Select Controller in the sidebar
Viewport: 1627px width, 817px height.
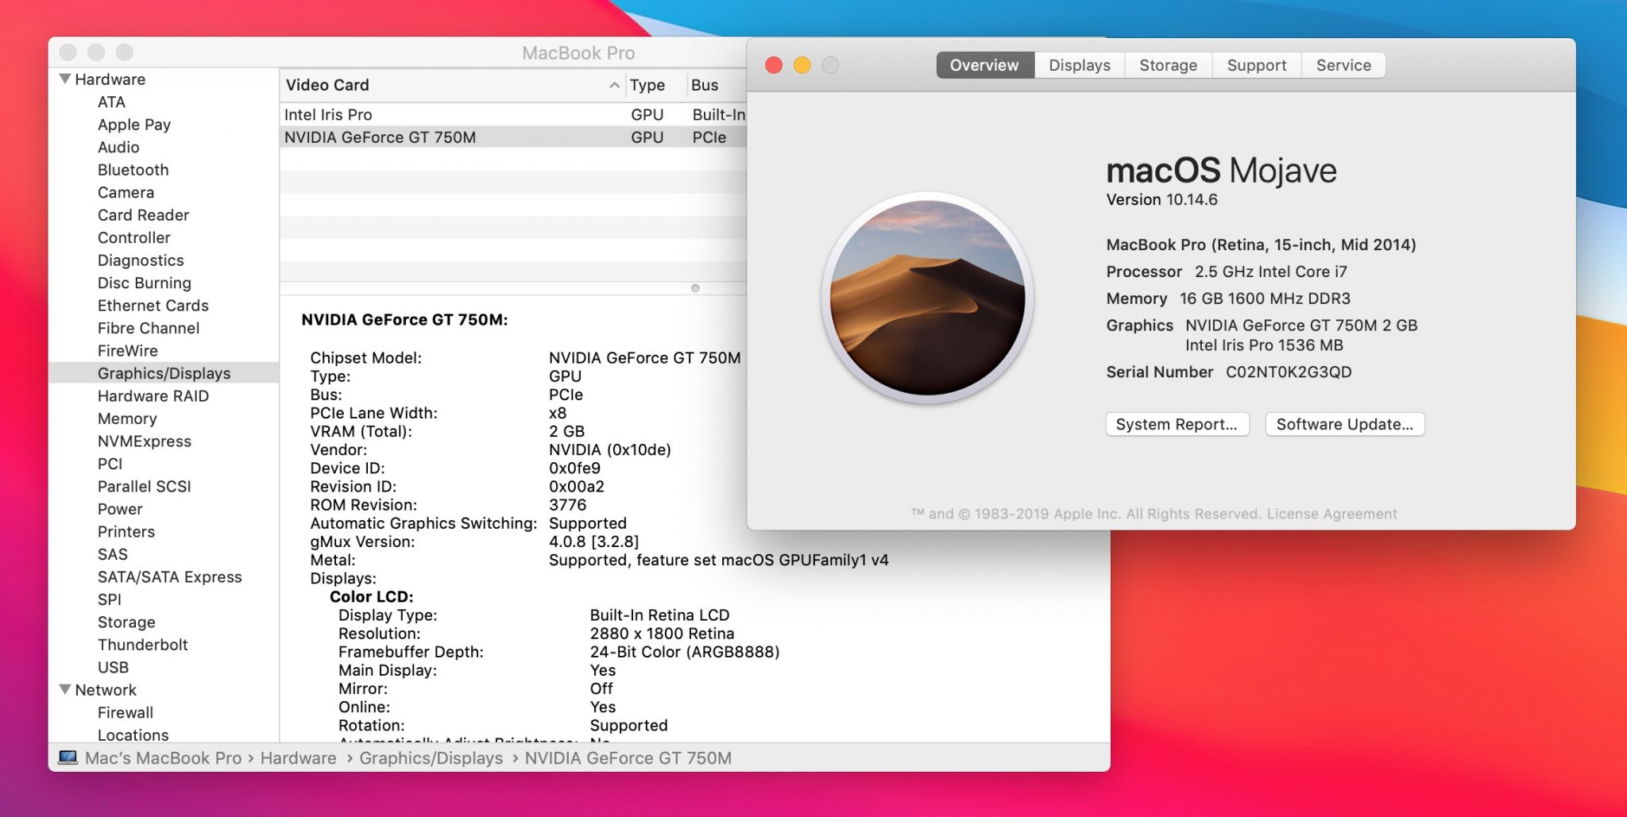coord(133,237)
